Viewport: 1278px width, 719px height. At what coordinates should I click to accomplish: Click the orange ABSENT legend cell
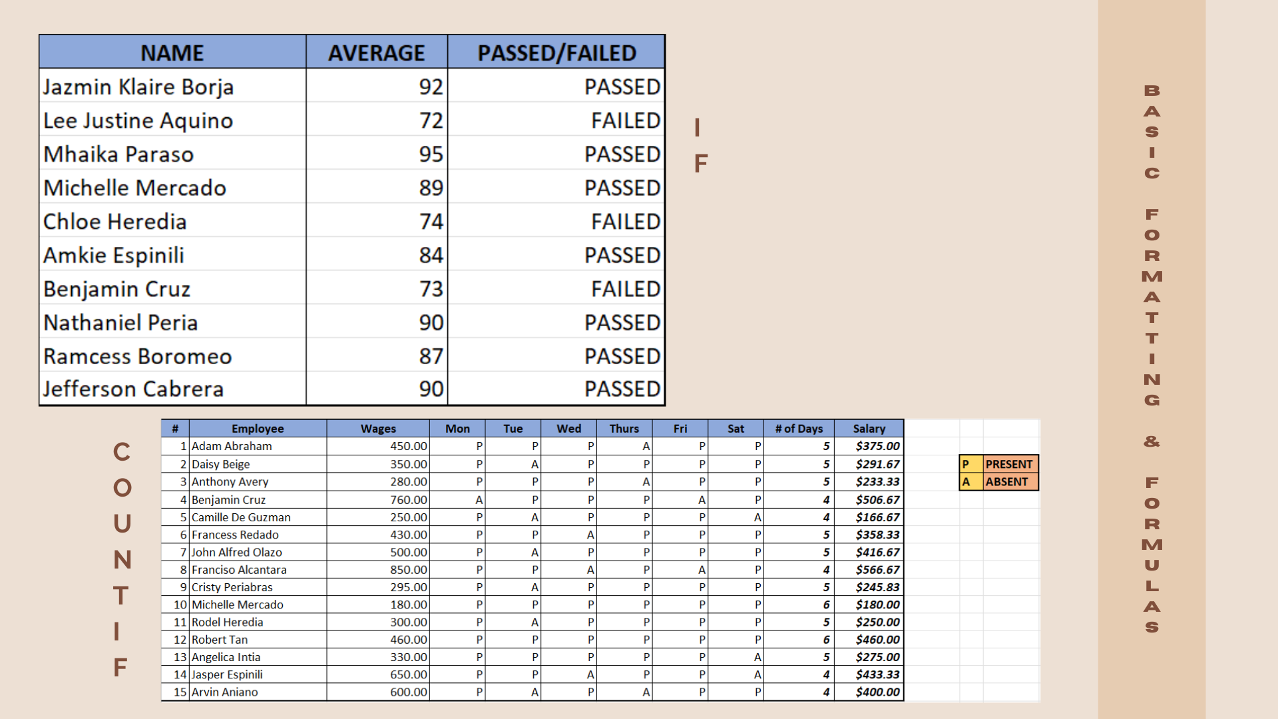(1006, 482)
